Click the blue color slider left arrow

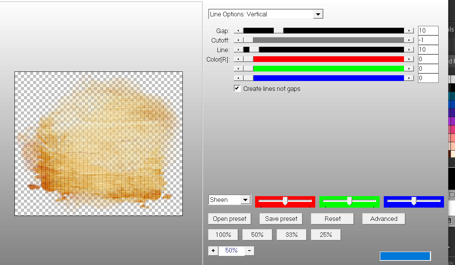pos(238,78)
